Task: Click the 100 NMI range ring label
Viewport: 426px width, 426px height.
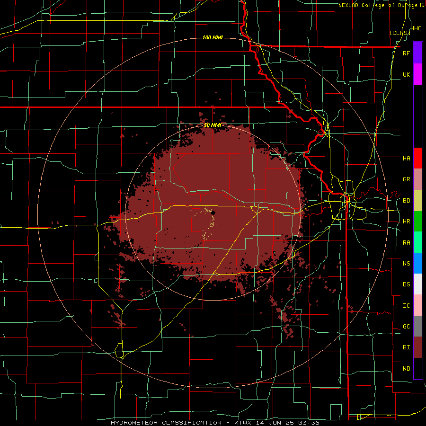Action: 213,37
